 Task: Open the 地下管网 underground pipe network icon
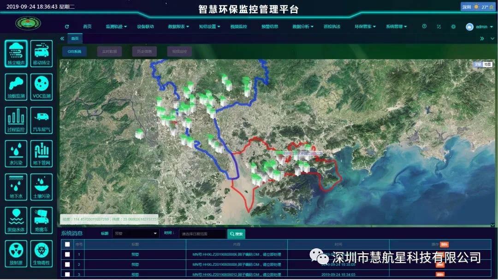click(x=41, y=154)
